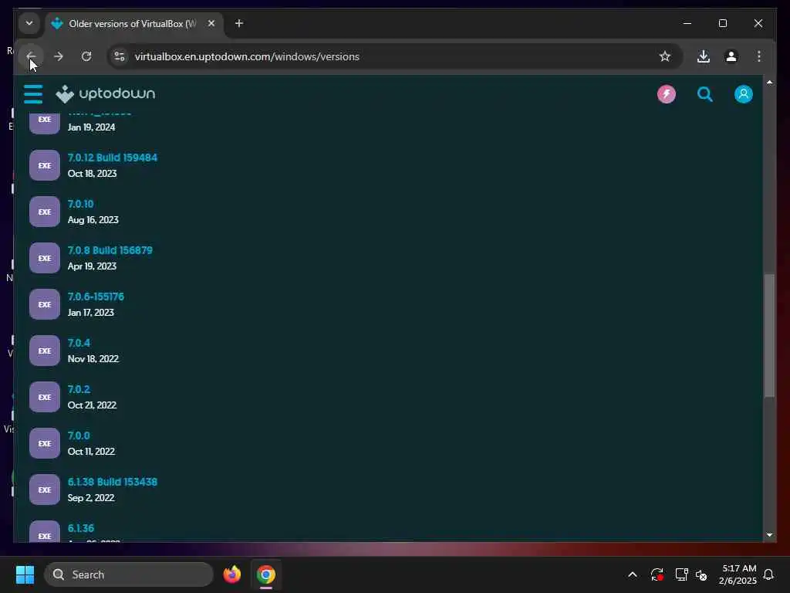Click EXE icon for version 7.0.4
The width and height of the screenshot is (790, 593).
[x=44, y=351]
